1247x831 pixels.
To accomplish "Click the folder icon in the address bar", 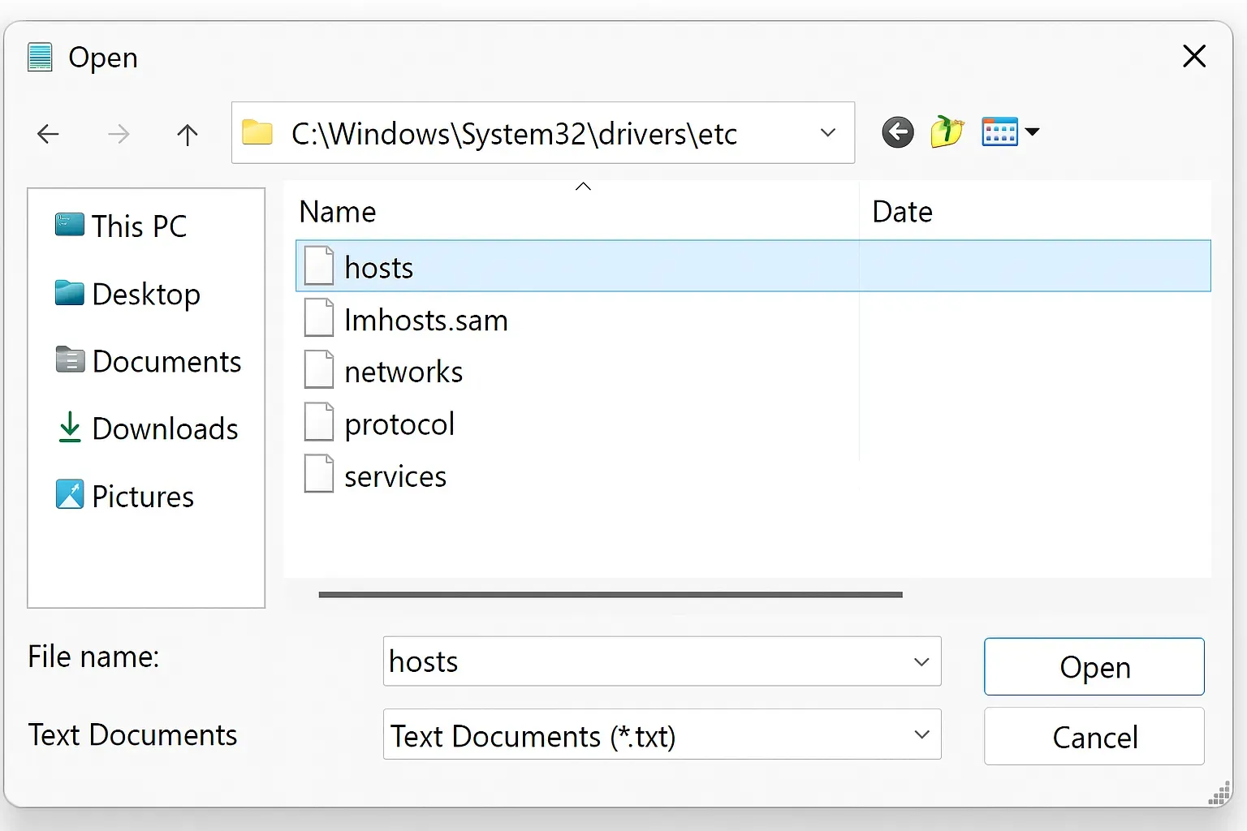I will pos(257,132).
